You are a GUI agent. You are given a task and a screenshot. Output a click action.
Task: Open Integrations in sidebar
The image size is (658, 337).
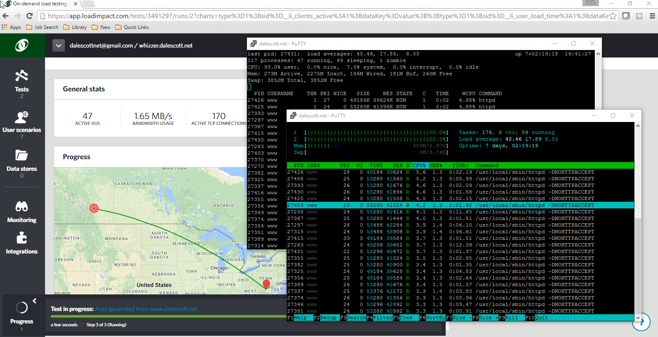(x=22, y=243)
